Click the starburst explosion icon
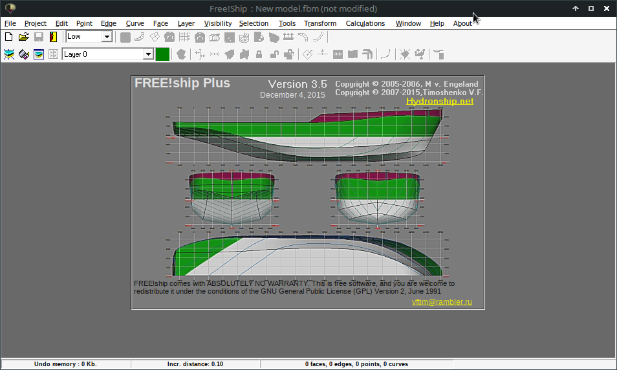Image resolution: width=617 pixels, height=370 pixels. point(404,54)
